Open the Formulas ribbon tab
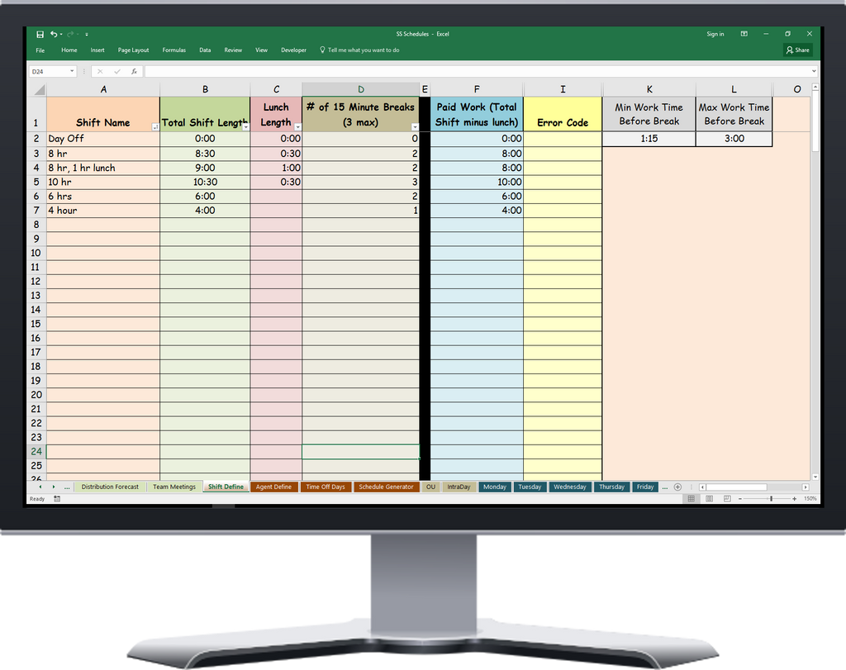 click(173, 50)
